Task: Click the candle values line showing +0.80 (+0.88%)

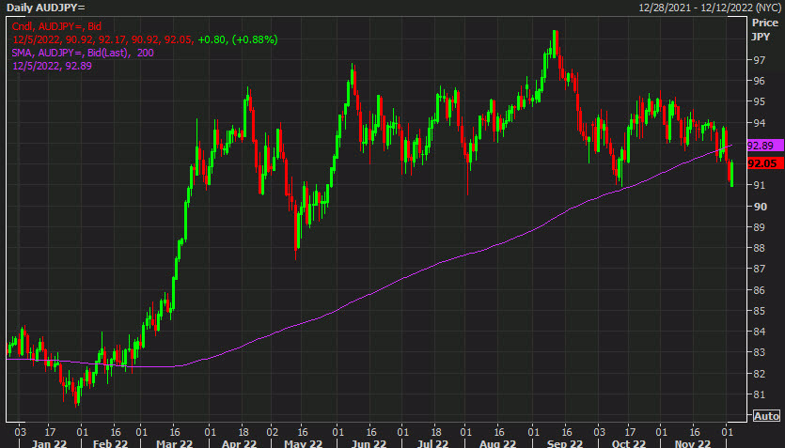Action: (x=145, y=39)
